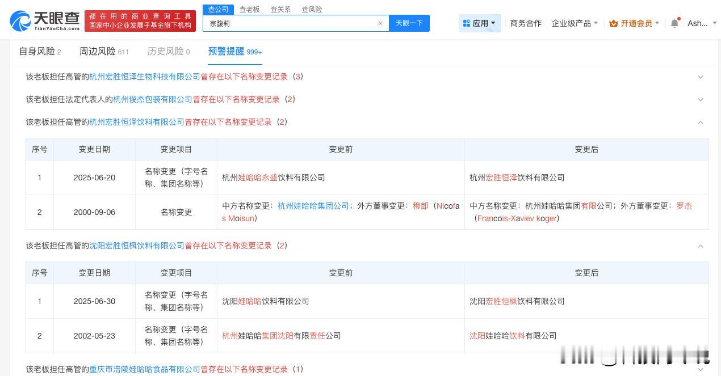Click the red banner 都在用的商业查询工具

tap(140, 21)
